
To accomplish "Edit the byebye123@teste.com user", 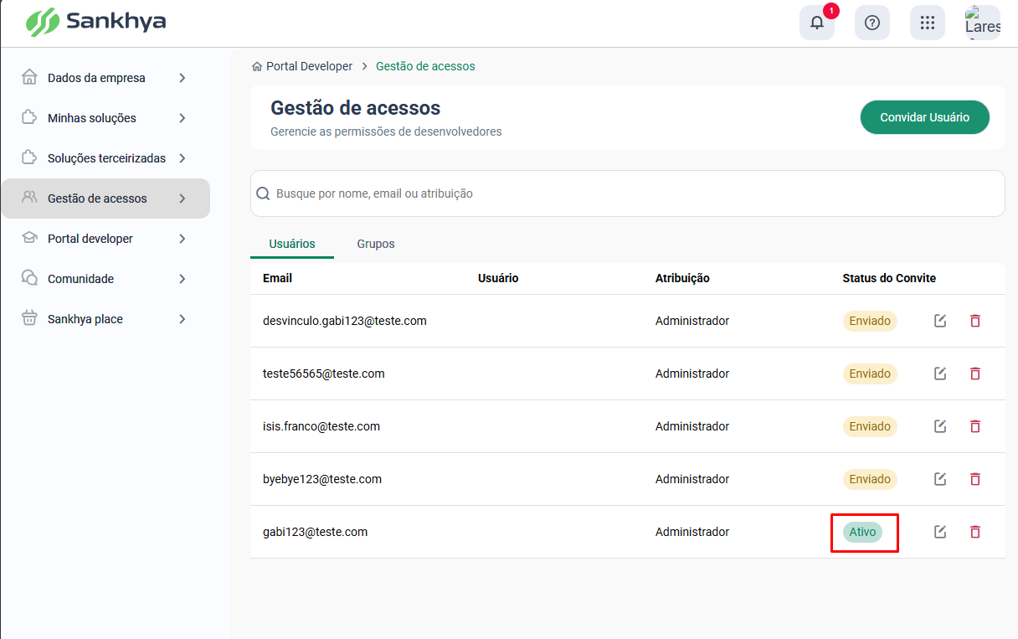I will click(940, 479).
